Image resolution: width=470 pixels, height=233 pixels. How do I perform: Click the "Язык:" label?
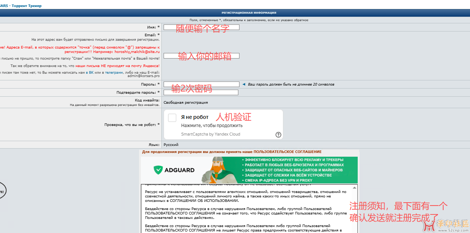pos(154,144)
